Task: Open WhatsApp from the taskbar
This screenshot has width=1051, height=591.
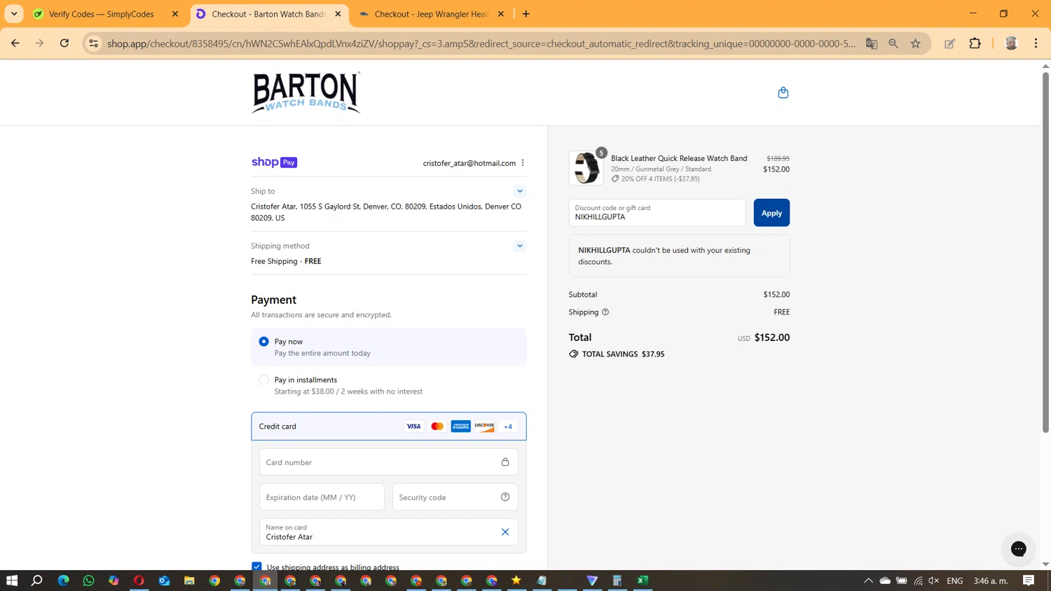Action: (88, 580)
